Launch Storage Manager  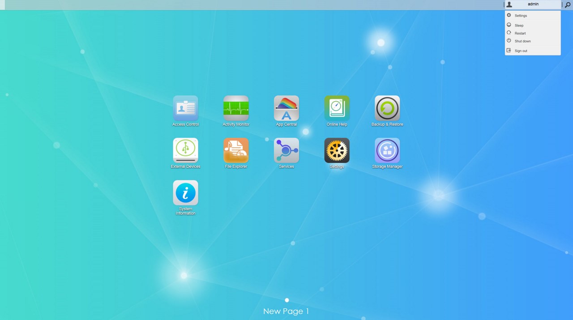(x=387, y=150)
